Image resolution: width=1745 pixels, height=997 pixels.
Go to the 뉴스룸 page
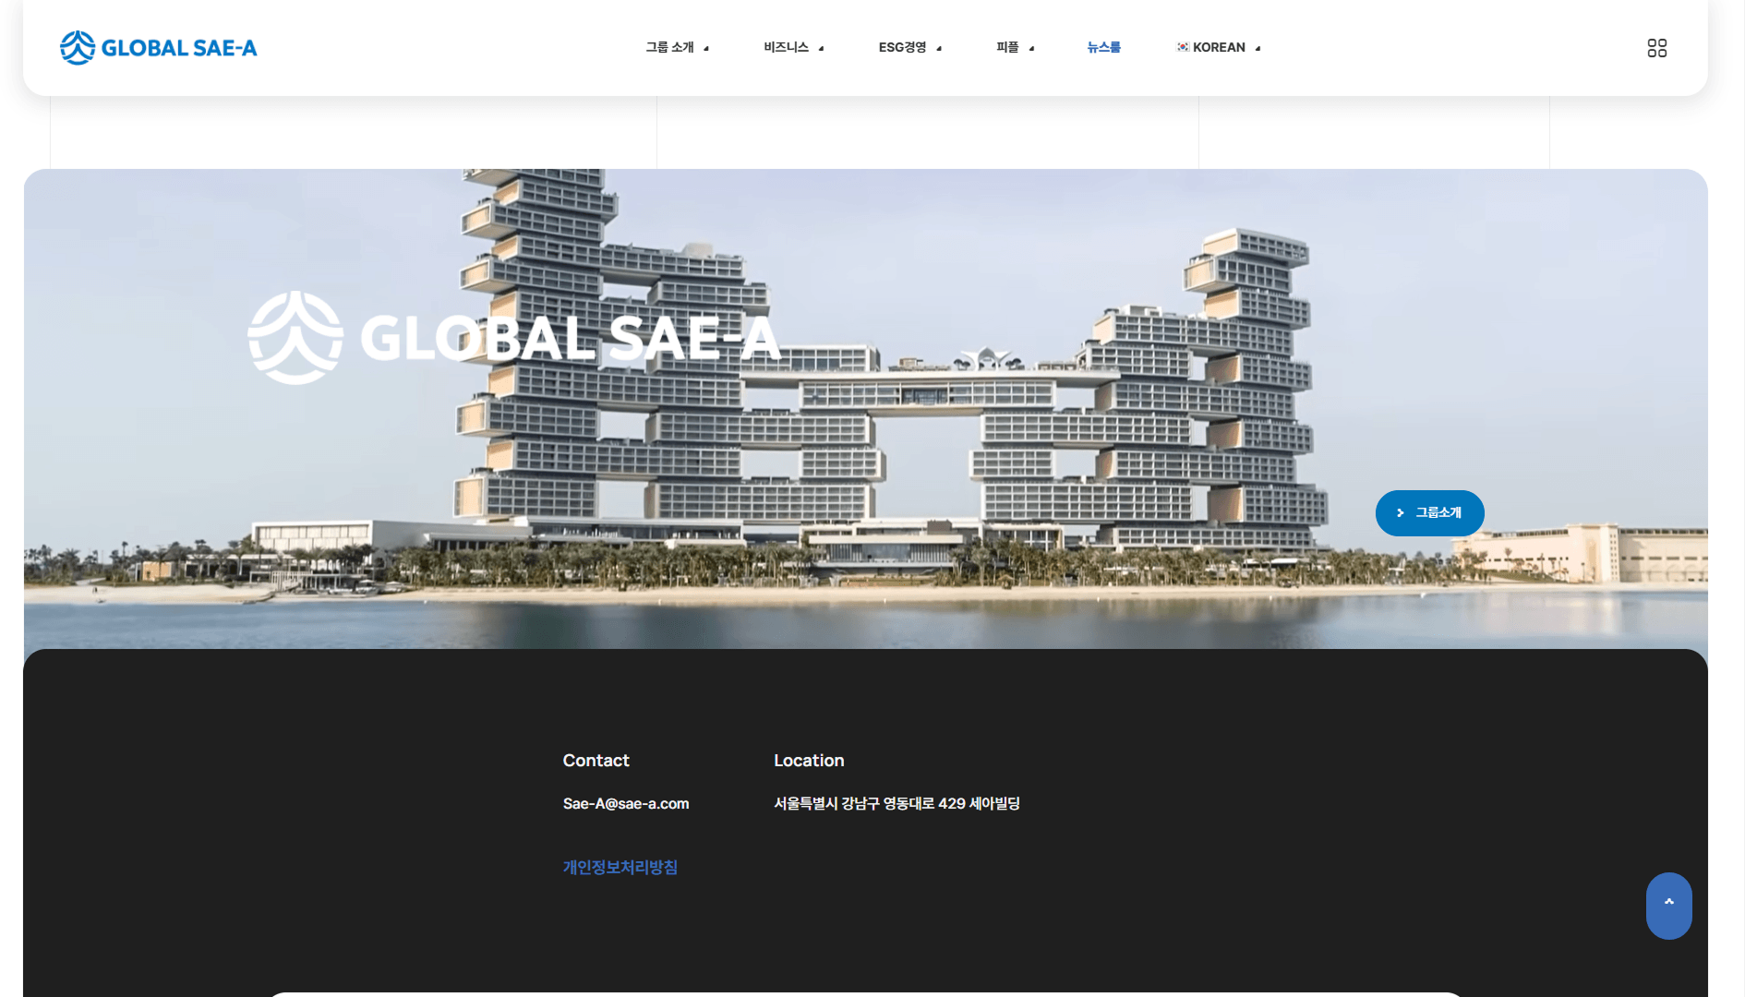coord(1103,47)
